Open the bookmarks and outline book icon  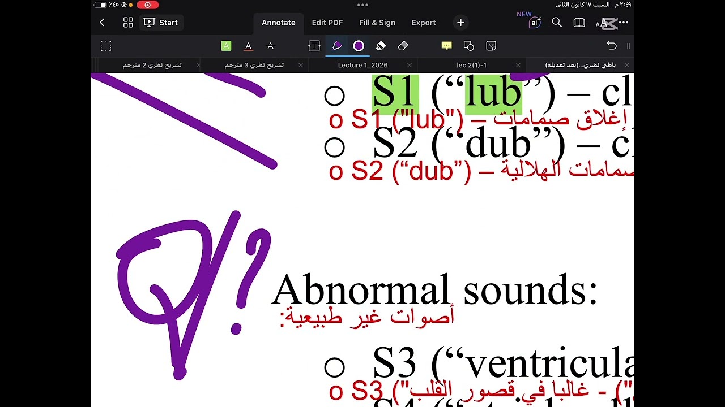point(579,23)
